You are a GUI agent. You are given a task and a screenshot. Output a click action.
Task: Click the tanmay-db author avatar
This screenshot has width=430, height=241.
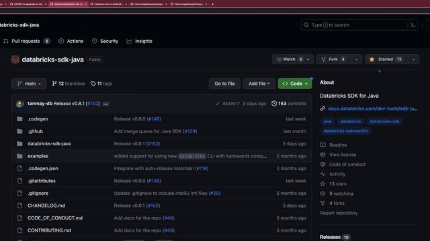(19, 104)
